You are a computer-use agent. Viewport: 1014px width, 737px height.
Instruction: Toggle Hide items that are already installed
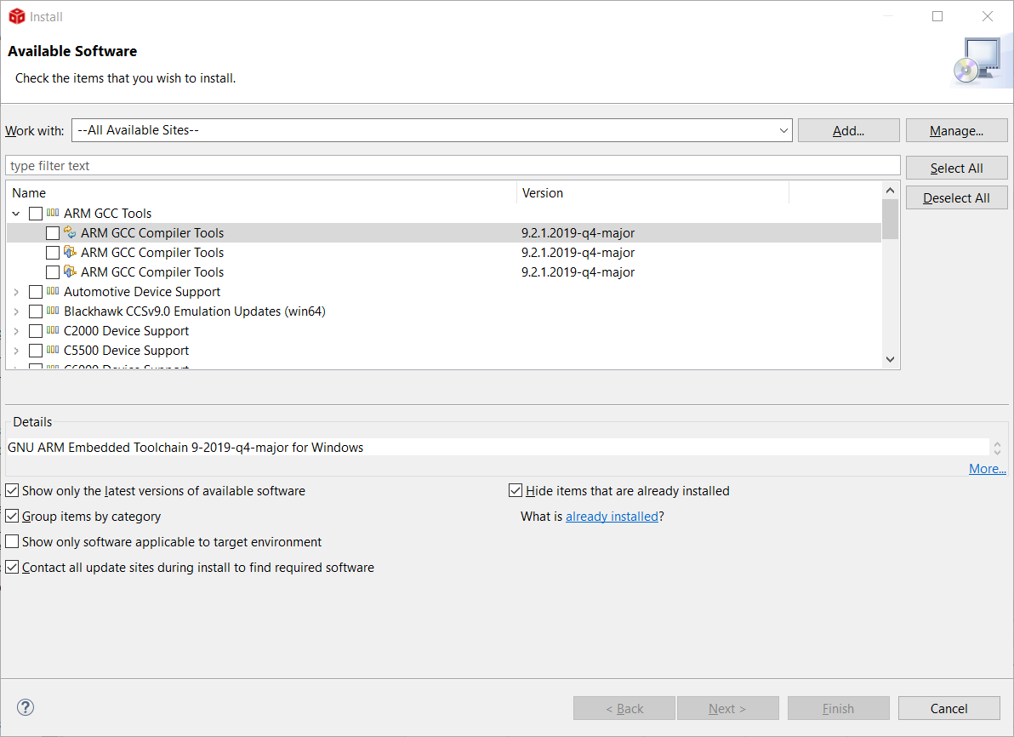pos(516,490)
